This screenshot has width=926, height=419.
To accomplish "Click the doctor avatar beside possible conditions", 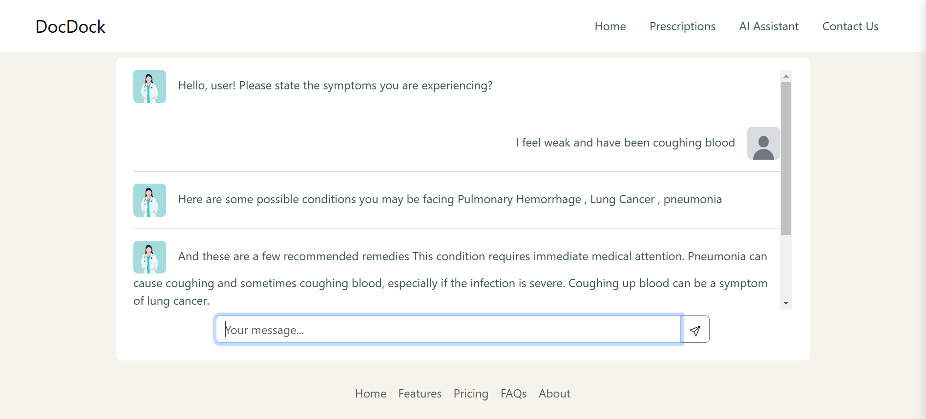I will click(x=149, y=200).
